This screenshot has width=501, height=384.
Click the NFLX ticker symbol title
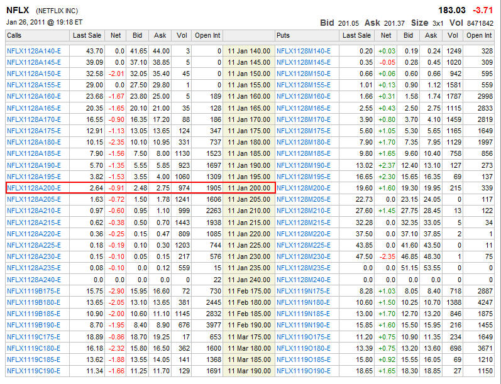tap(18, 10)
